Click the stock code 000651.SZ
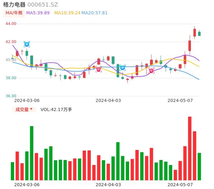Image resolution: width=214 pixels, height=189 pixels. pos(43,5)
